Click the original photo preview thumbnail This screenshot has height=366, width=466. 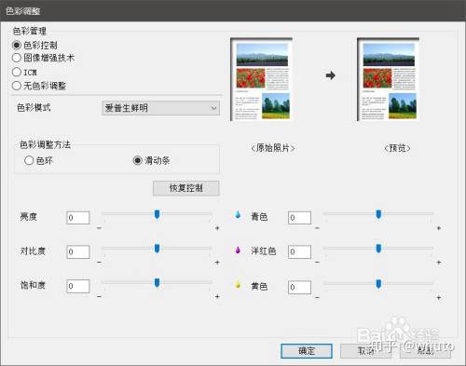261,79
